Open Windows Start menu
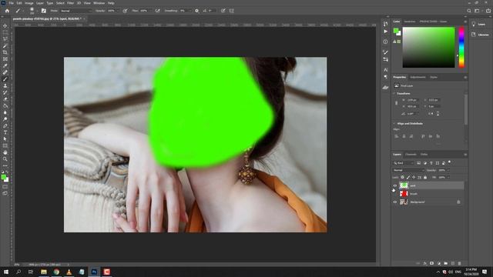 tap(6, 272)
